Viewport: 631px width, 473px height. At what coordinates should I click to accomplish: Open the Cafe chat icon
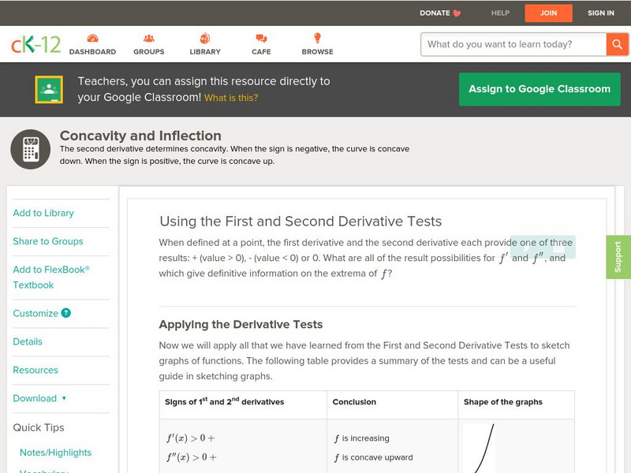[261, 39]
